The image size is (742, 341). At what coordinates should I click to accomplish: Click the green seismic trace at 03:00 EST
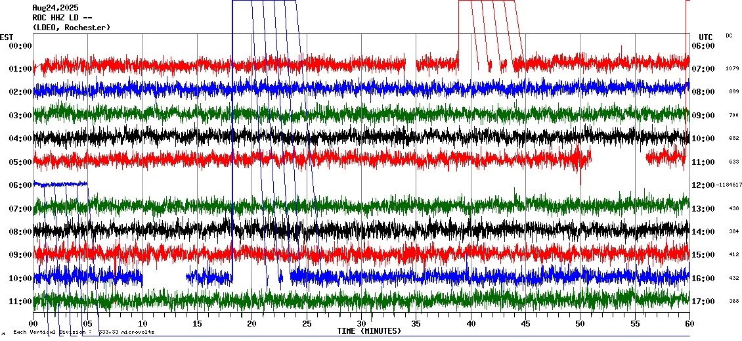(361, 114)
